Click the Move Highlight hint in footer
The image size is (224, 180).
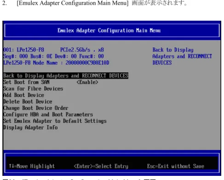(32, 166)
